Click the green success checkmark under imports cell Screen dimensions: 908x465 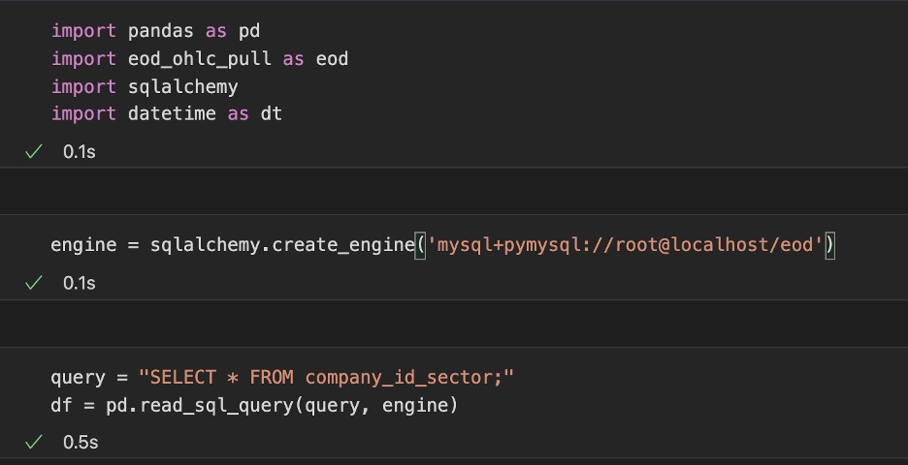click(x=34, y=151)
